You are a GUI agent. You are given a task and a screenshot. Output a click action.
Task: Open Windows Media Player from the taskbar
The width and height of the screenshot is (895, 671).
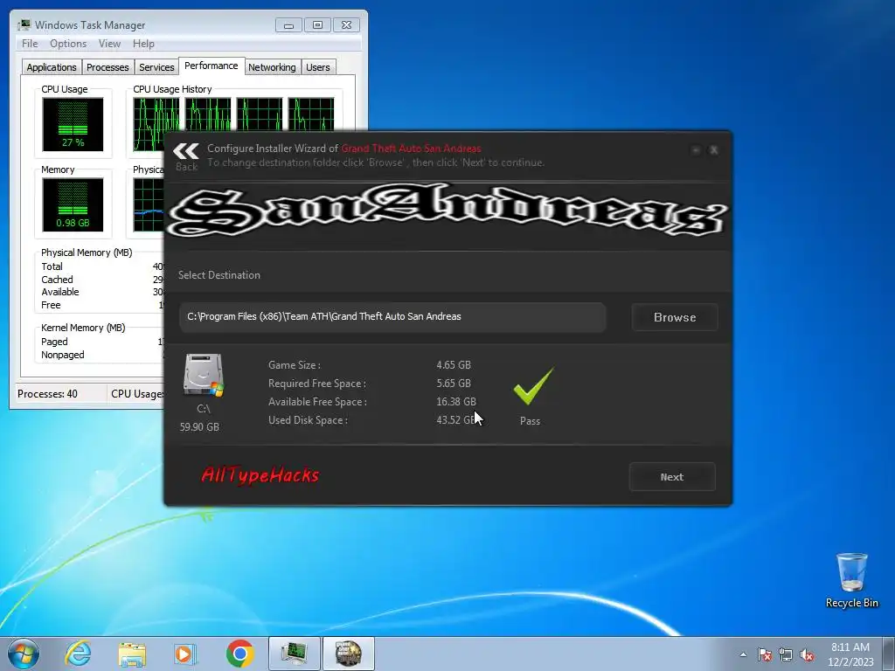pyautogui.click(x=185, y=654)
